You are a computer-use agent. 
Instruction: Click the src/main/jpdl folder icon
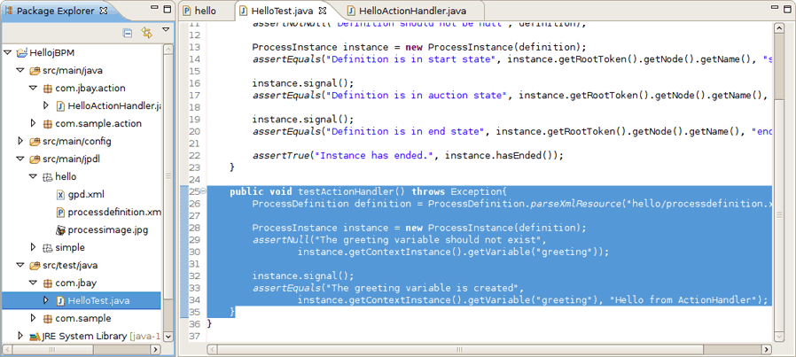click(35, 159)
